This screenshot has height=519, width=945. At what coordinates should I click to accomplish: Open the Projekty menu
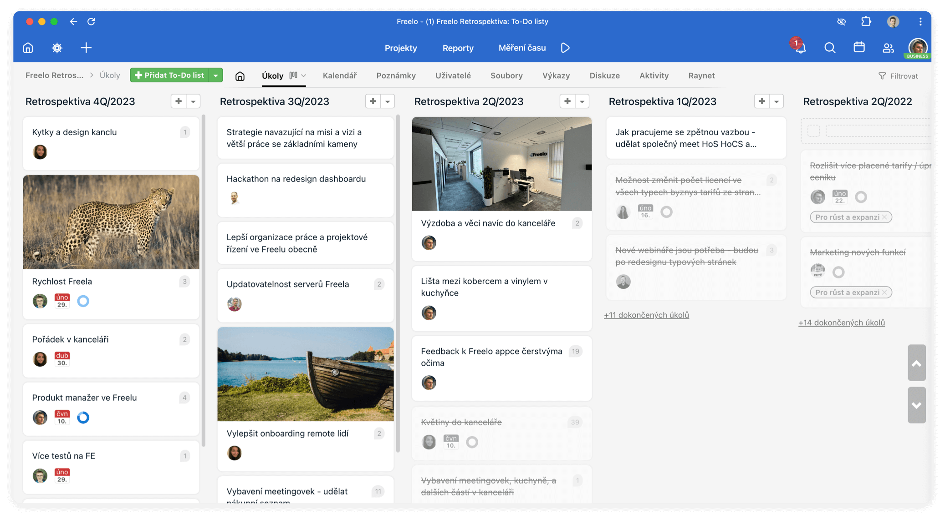click(401, 48)
